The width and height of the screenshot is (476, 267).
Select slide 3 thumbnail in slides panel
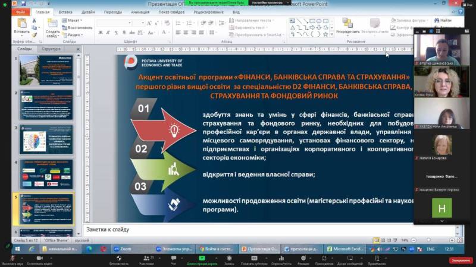(x=46, y=139)
